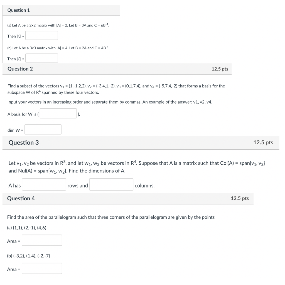
Task: Collapse the Question 3 section header
Action: coord(139,143)
